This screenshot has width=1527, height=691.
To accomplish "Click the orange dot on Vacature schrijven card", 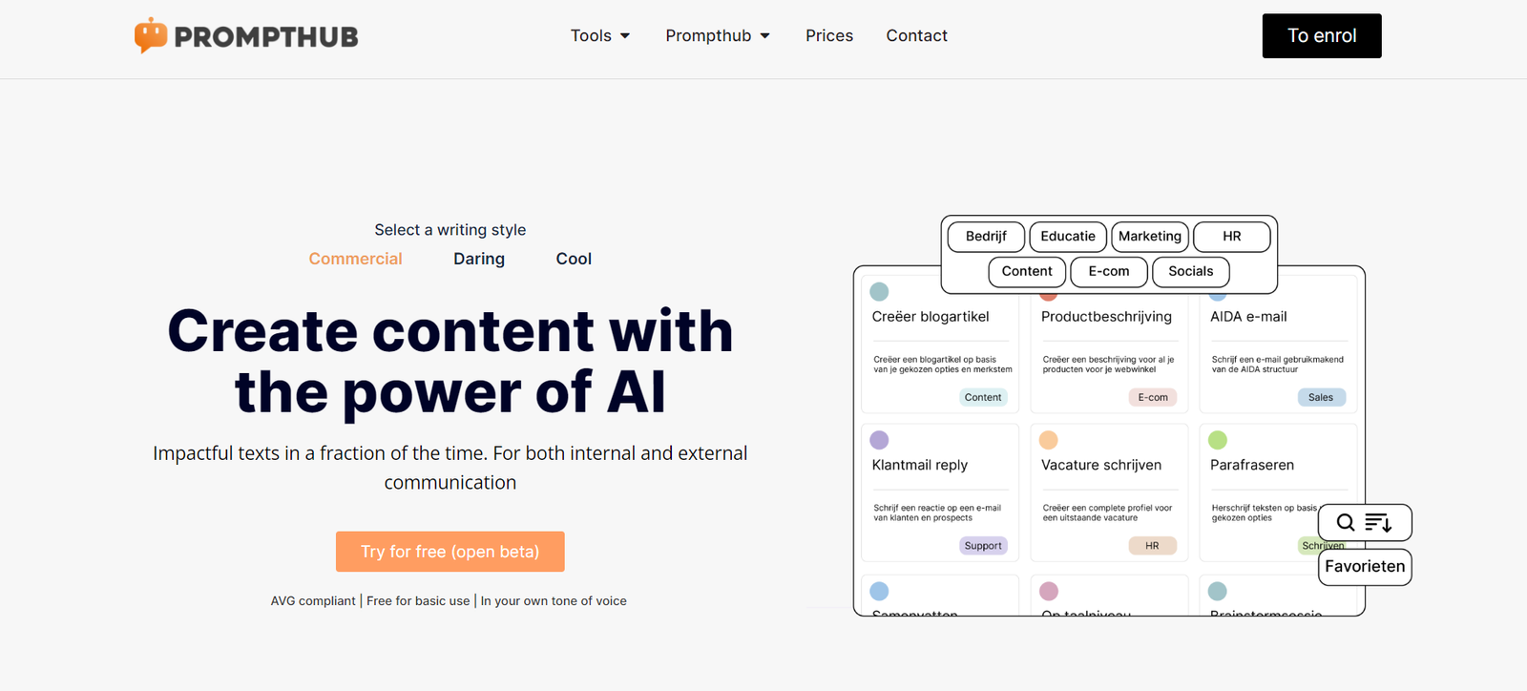I will [1048, 440].
